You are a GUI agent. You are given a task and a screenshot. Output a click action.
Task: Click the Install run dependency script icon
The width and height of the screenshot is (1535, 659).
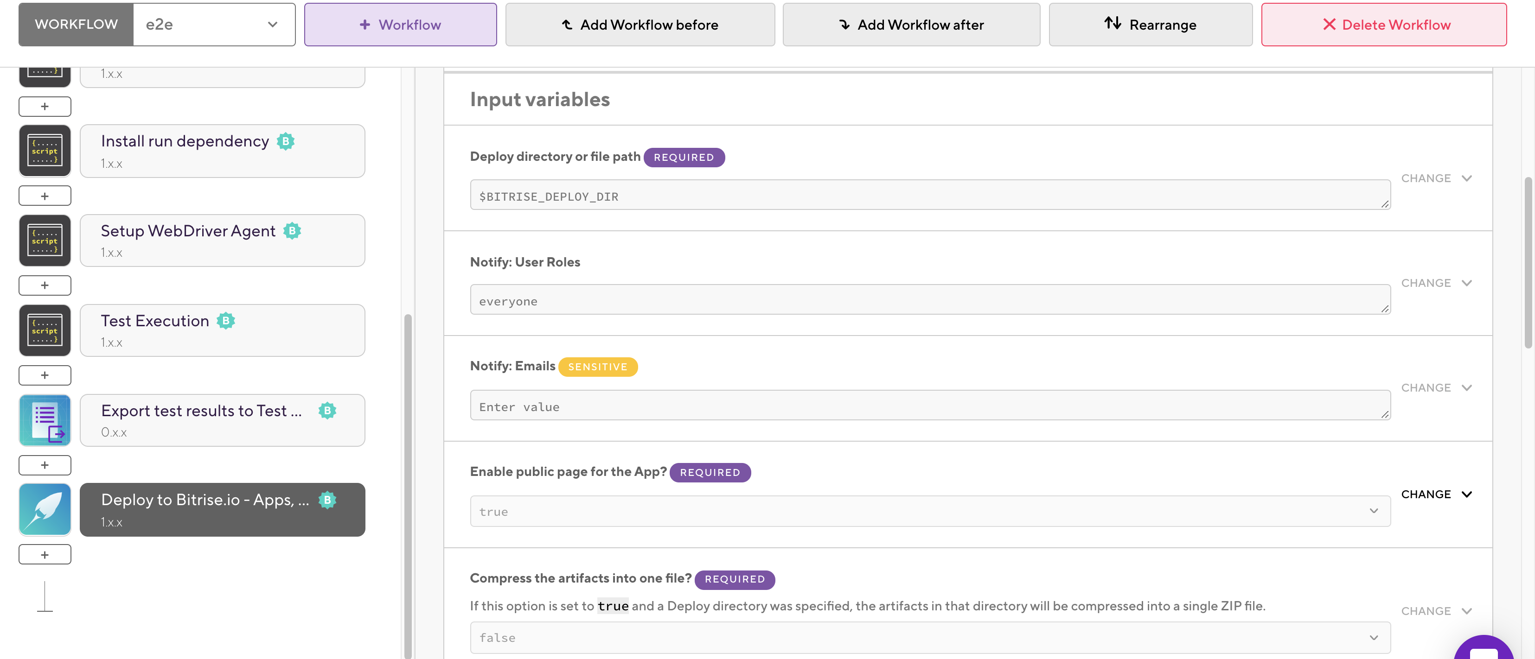45,151
